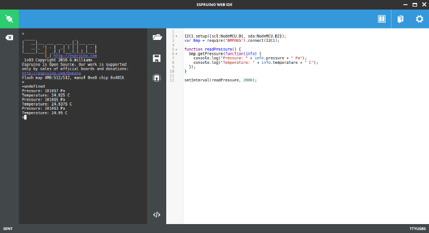429x233 pixels.
Task: Open the espruino.com/Donate link
Action: (x=51, y=73)
